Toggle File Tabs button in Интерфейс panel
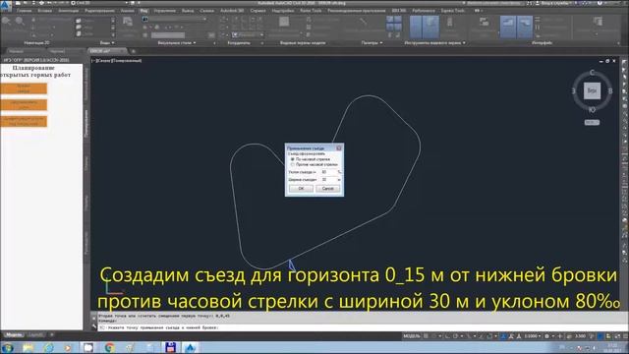Image resolution: width=629 pixels, height=354 pixels. click(508, 28)
